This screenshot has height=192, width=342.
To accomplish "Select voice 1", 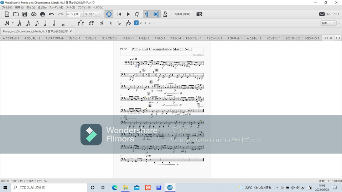I will tap(136, 23).
